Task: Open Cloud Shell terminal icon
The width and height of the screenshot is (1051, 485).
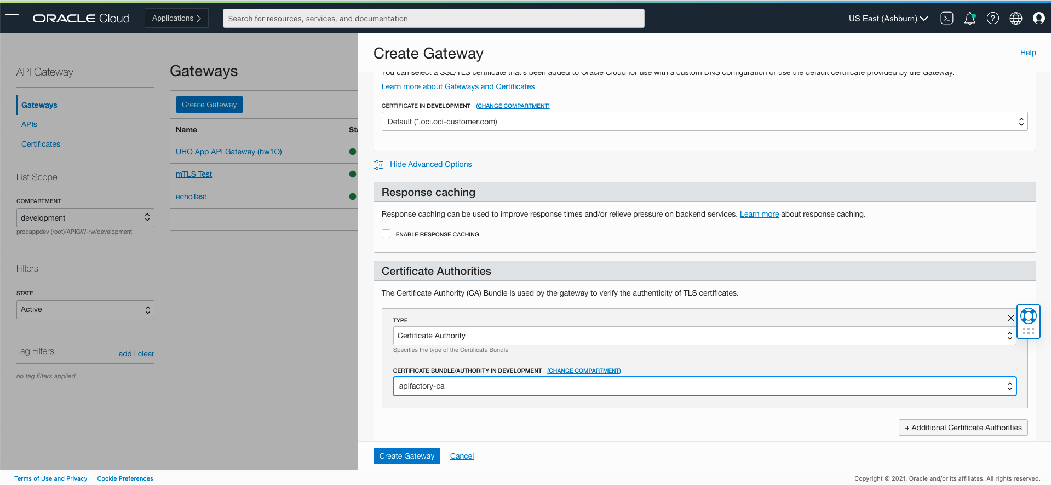Action: click(947, 18)
